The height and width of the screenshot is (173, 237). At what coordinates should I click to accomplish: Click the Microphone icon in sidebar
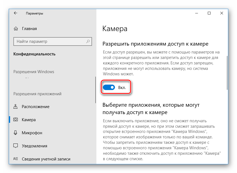click(16, 133)
